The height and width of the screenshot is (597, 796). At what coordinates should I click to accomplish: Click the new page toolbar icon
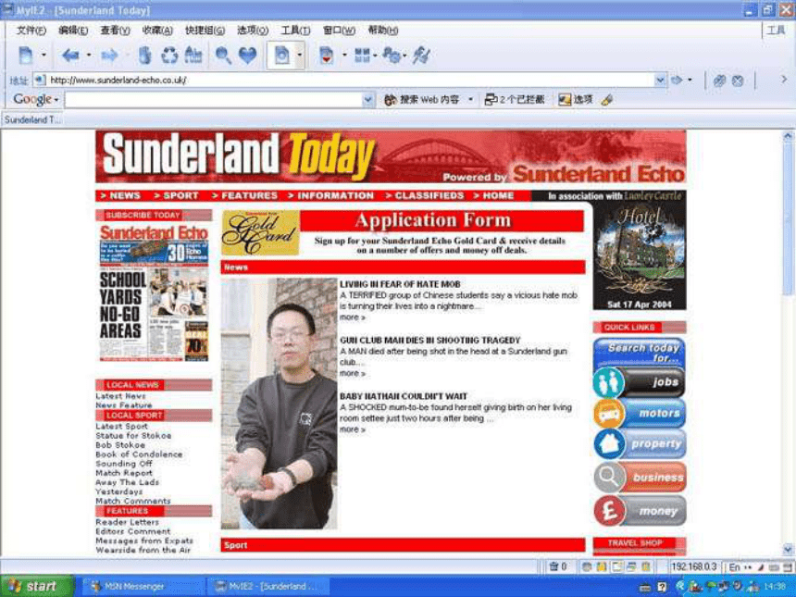click(x=25, y=55)
